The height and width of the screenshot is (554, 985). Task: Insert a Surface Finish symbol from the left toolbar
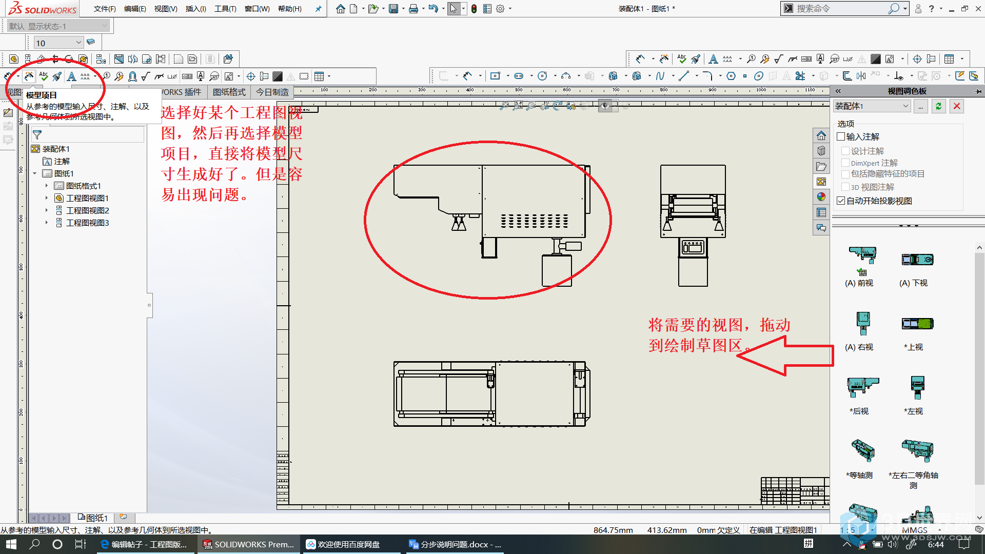(x=146, y=76)
